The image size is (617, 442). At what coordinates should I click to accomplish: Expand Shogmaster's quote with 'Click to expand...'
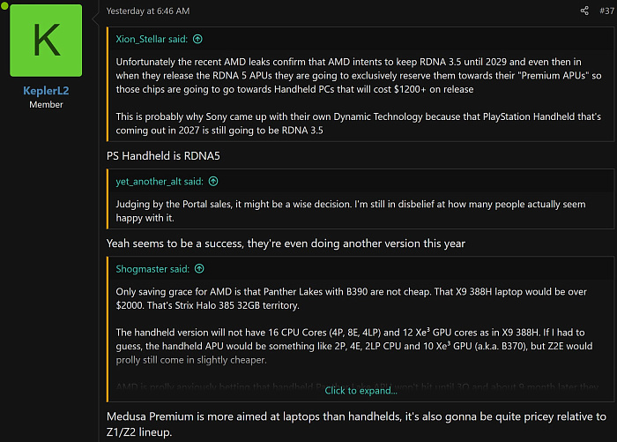coord(361,390)
